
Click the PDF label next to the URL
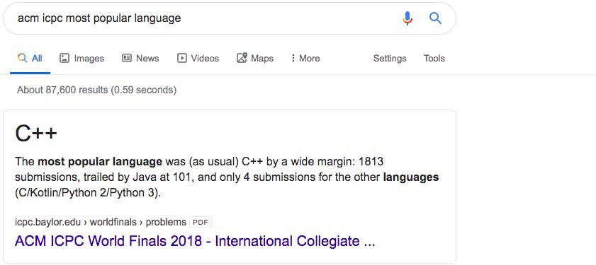pyautogui.click(x=201, y=222)
